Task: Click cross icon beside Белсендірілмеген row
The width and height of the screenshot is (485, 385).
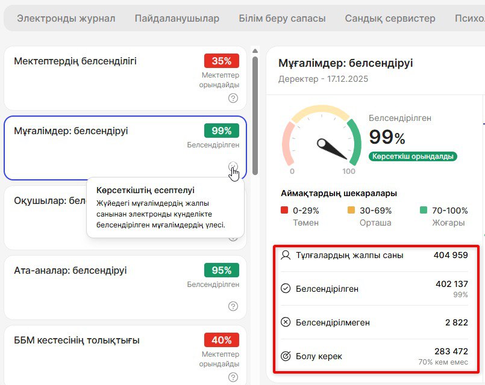Action: click(286, 322)
